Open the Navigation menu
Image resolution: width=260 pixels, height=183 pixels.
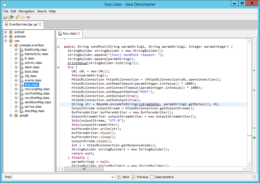27,11
